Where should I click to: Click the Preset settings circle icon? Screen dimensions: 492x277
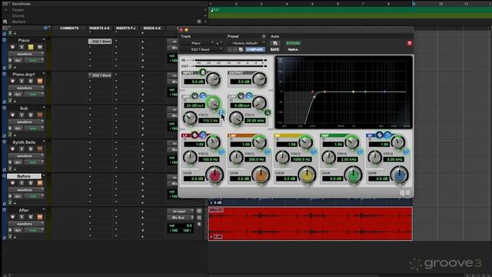(264, 36)
